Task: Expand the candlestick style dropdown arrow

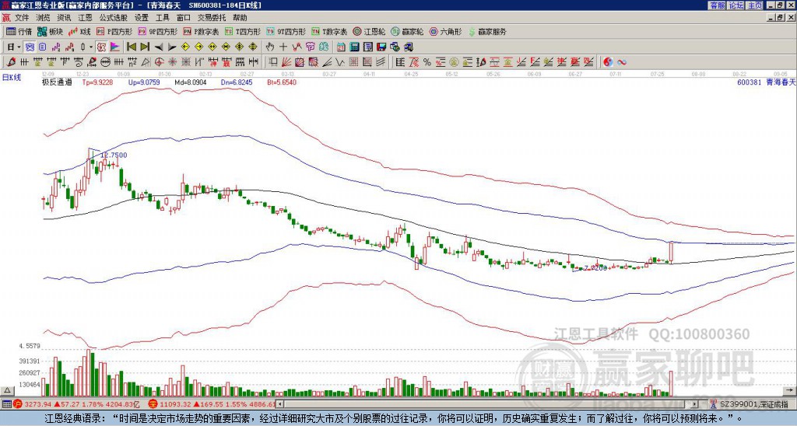Action: (91, 47)
